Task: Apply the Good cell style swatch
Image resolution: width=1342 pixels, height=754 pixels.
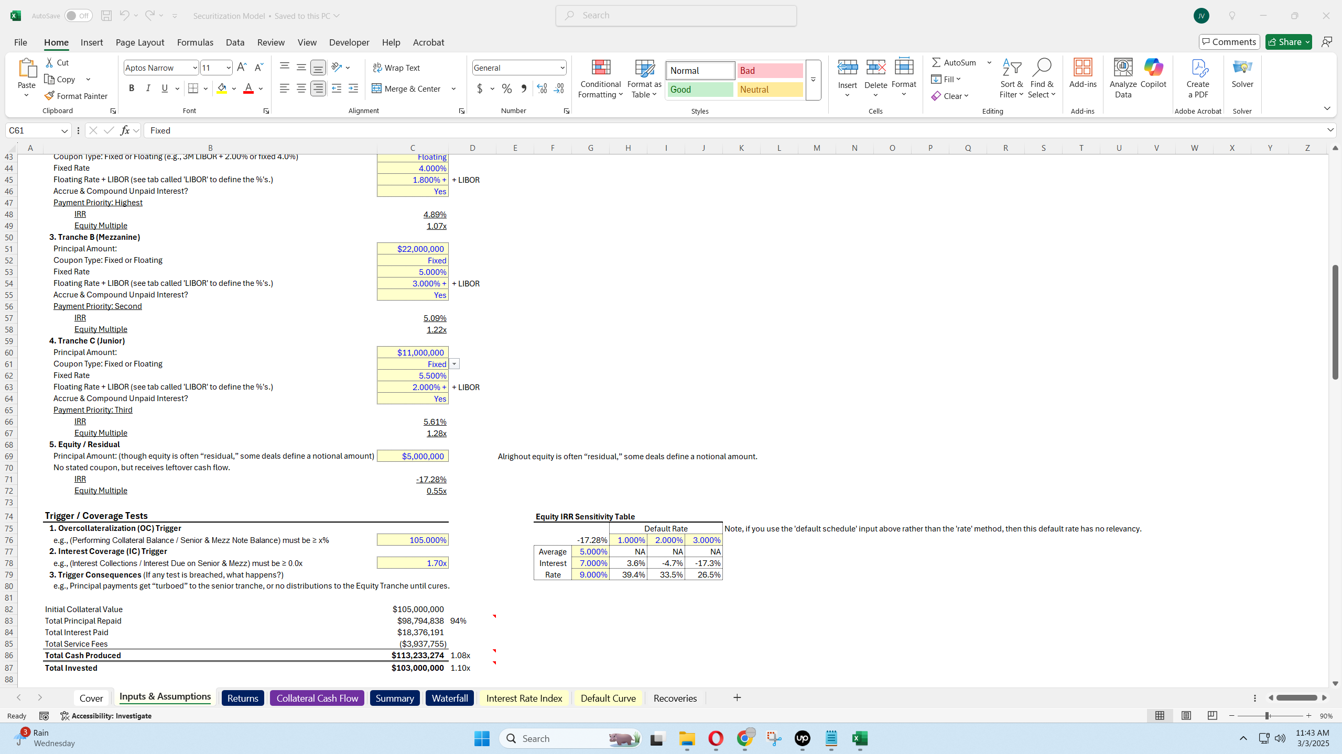Action: click(x=700, y=90)
